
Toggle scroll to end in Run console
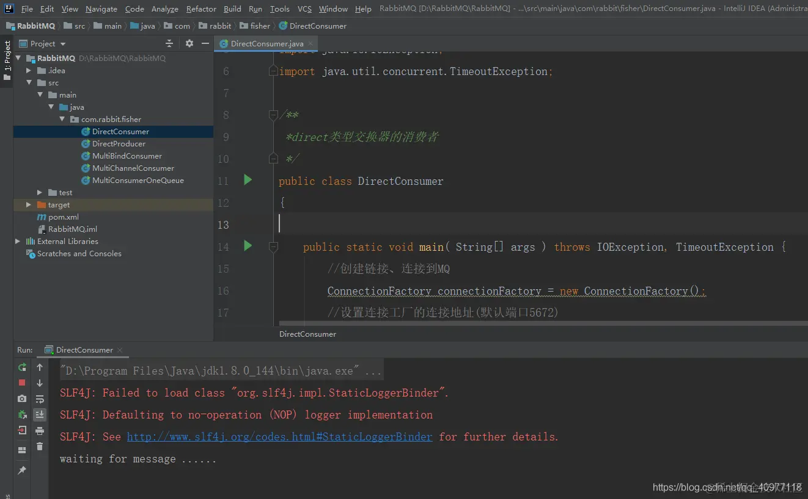(x=40, y=415)
